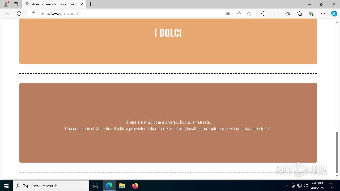Restore down the browser window
This screenshot has width=340, height=191.
click(322, 4)
